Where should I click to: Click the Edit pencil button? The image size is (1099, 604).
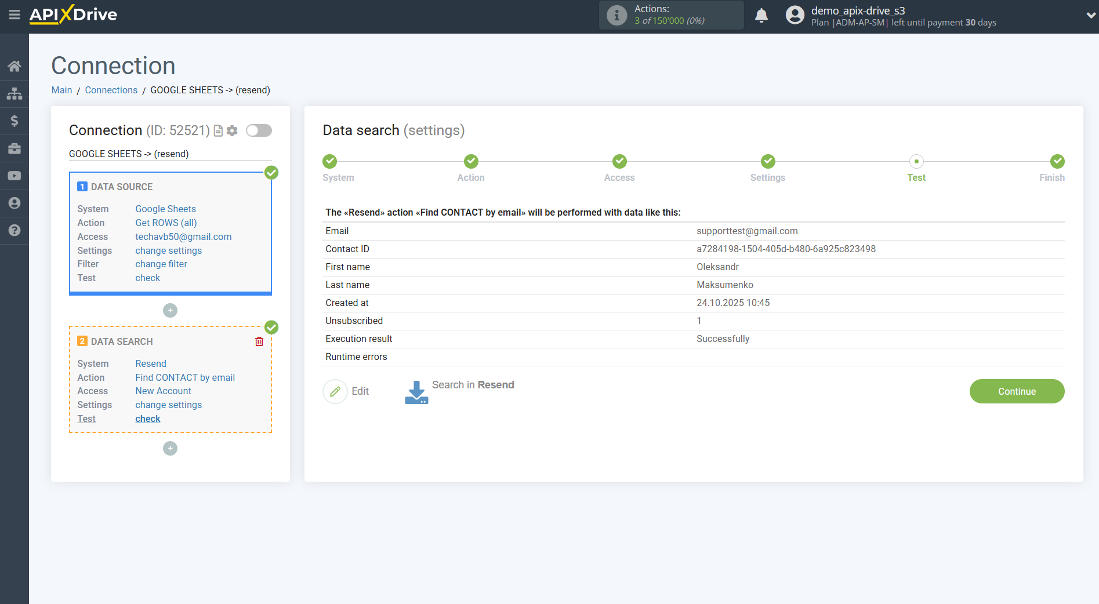[x=335, y=392]
